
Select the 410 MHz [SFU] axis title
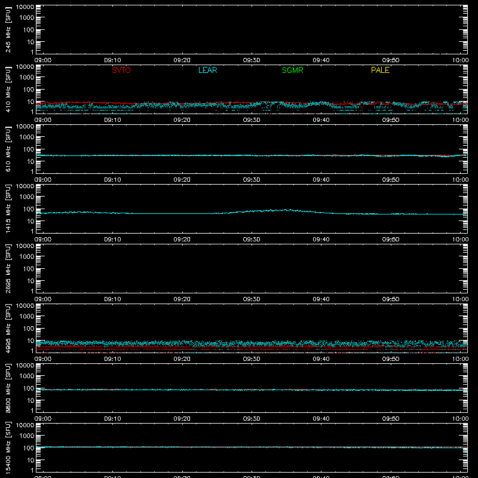(x=8, y=89)
